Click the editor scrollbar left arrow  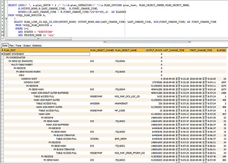point(3,39)
